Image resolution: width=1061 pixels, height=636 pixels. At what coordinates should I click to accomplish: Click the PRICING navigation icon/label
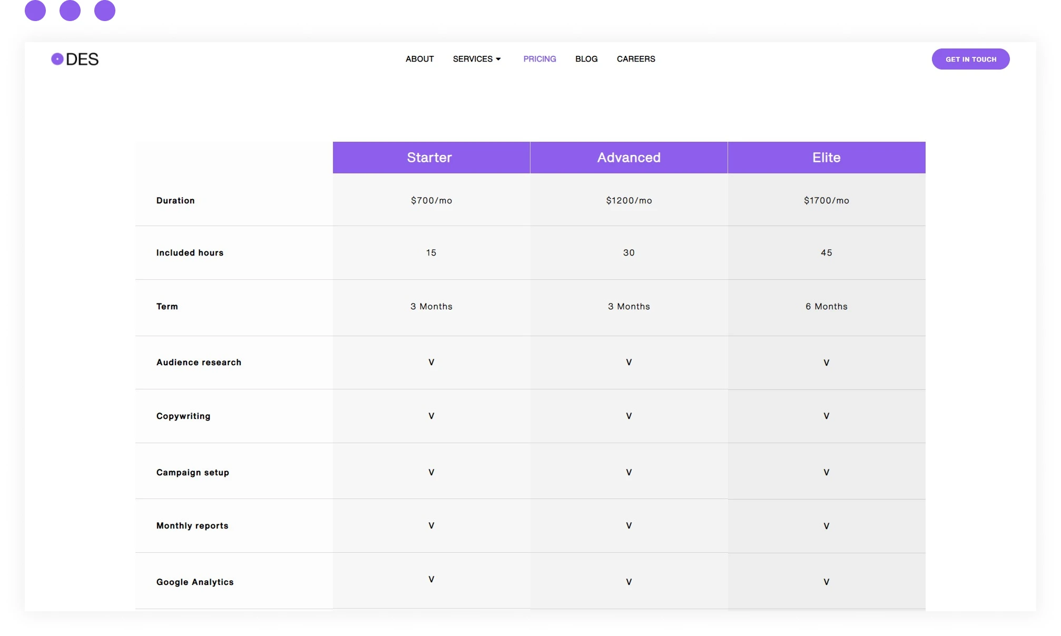point(539,58)
